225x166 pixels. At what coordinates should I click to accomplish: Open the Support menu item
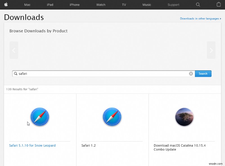pyautogui.click(x=173, y=5)
